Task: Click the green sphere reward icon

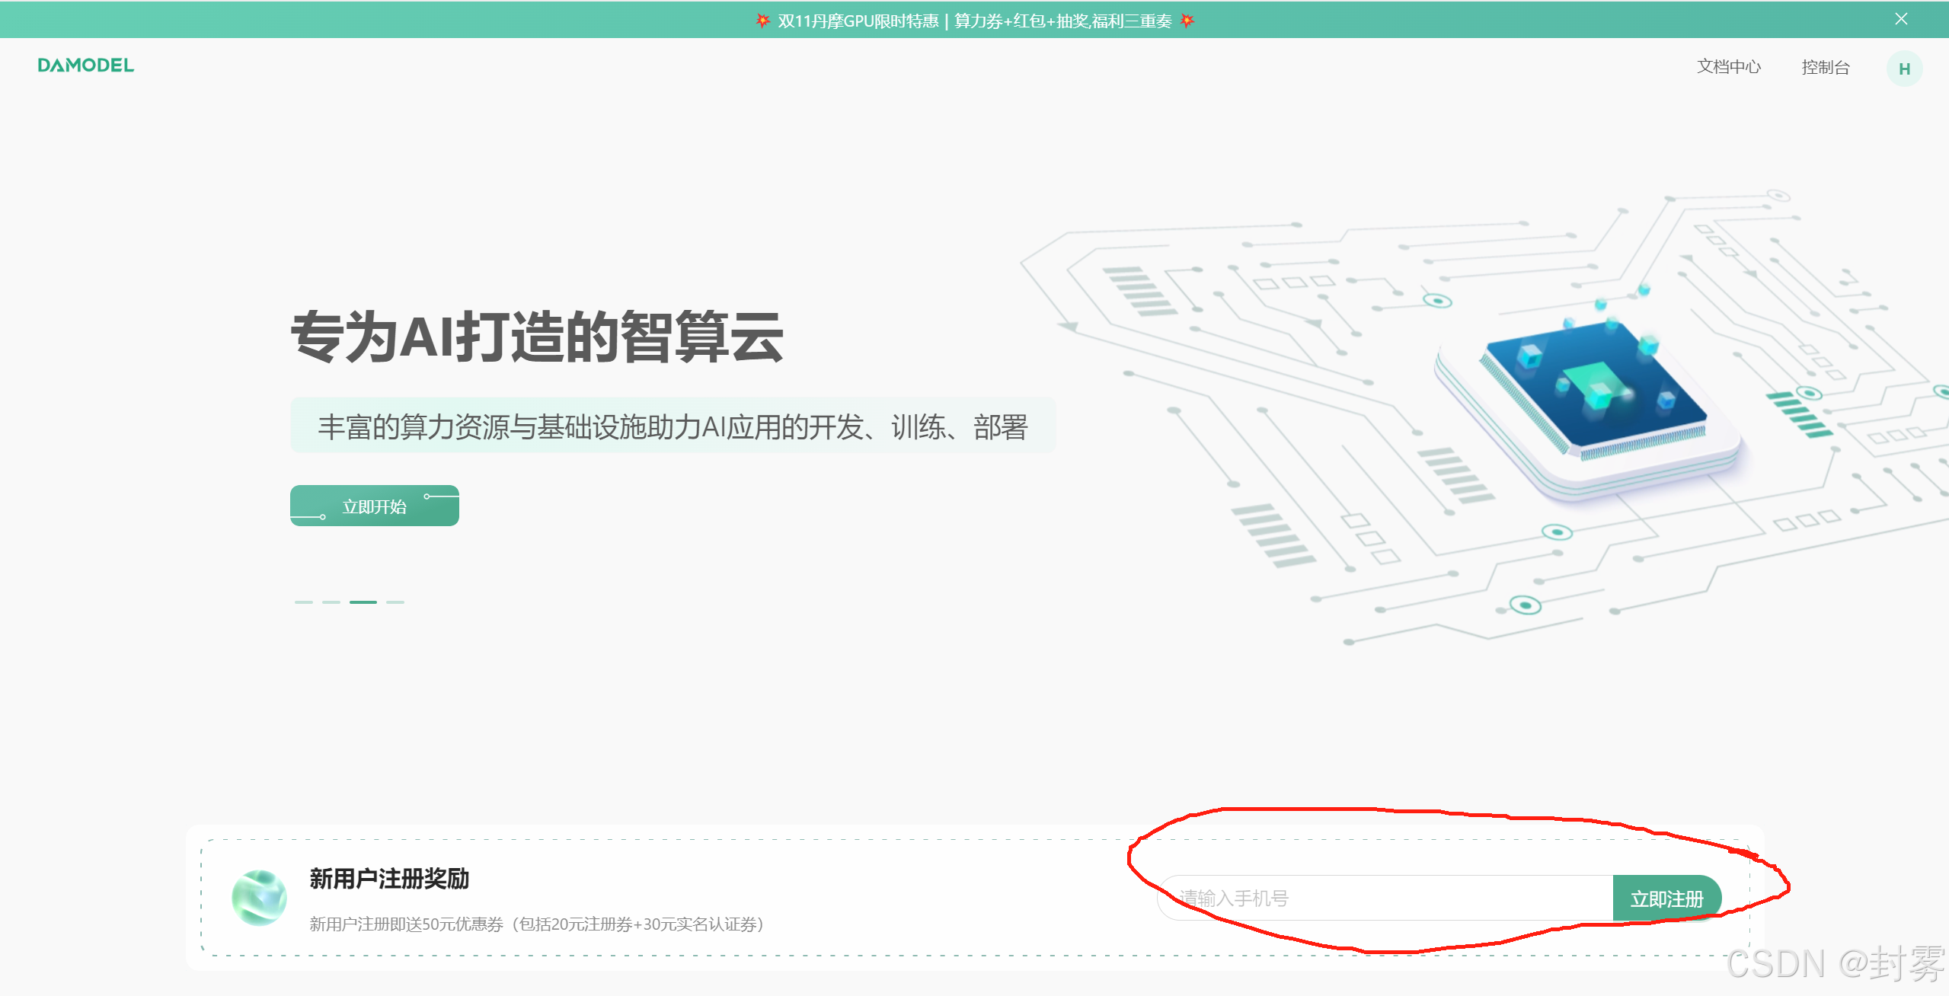Action: pos(259,898)
